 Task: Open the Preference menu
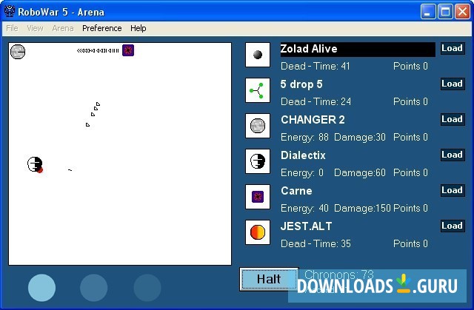coord(102,28)
